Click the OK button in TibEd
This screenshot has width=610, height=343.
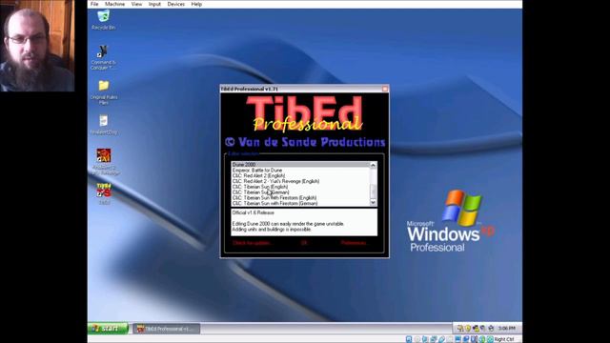tap(304, 243)
